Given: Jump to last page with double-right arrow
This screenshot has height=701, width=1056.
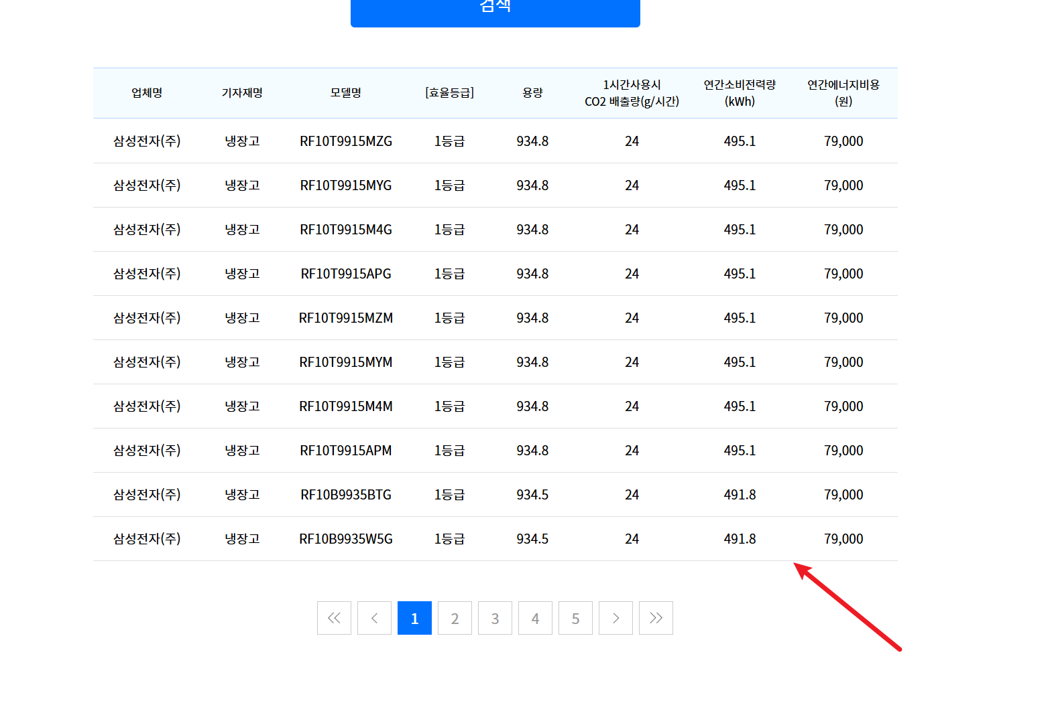Looking at the screenshot, I should click(656, 618).
